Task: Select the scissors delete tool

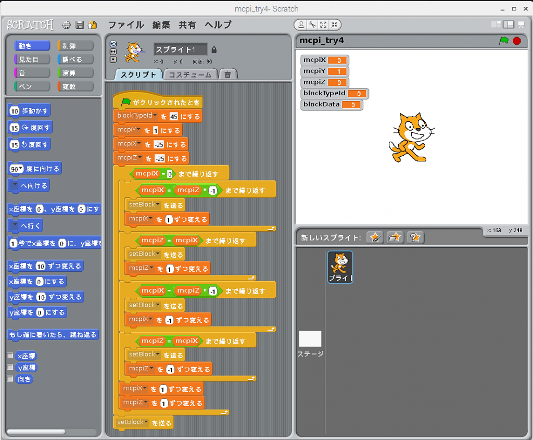Action: 312,24
